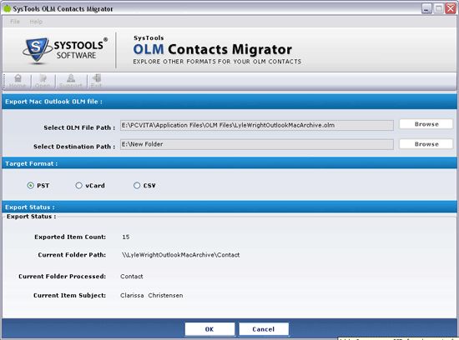Open the Help menu
The image size is (459, 340).
click(x=36, y=22)
